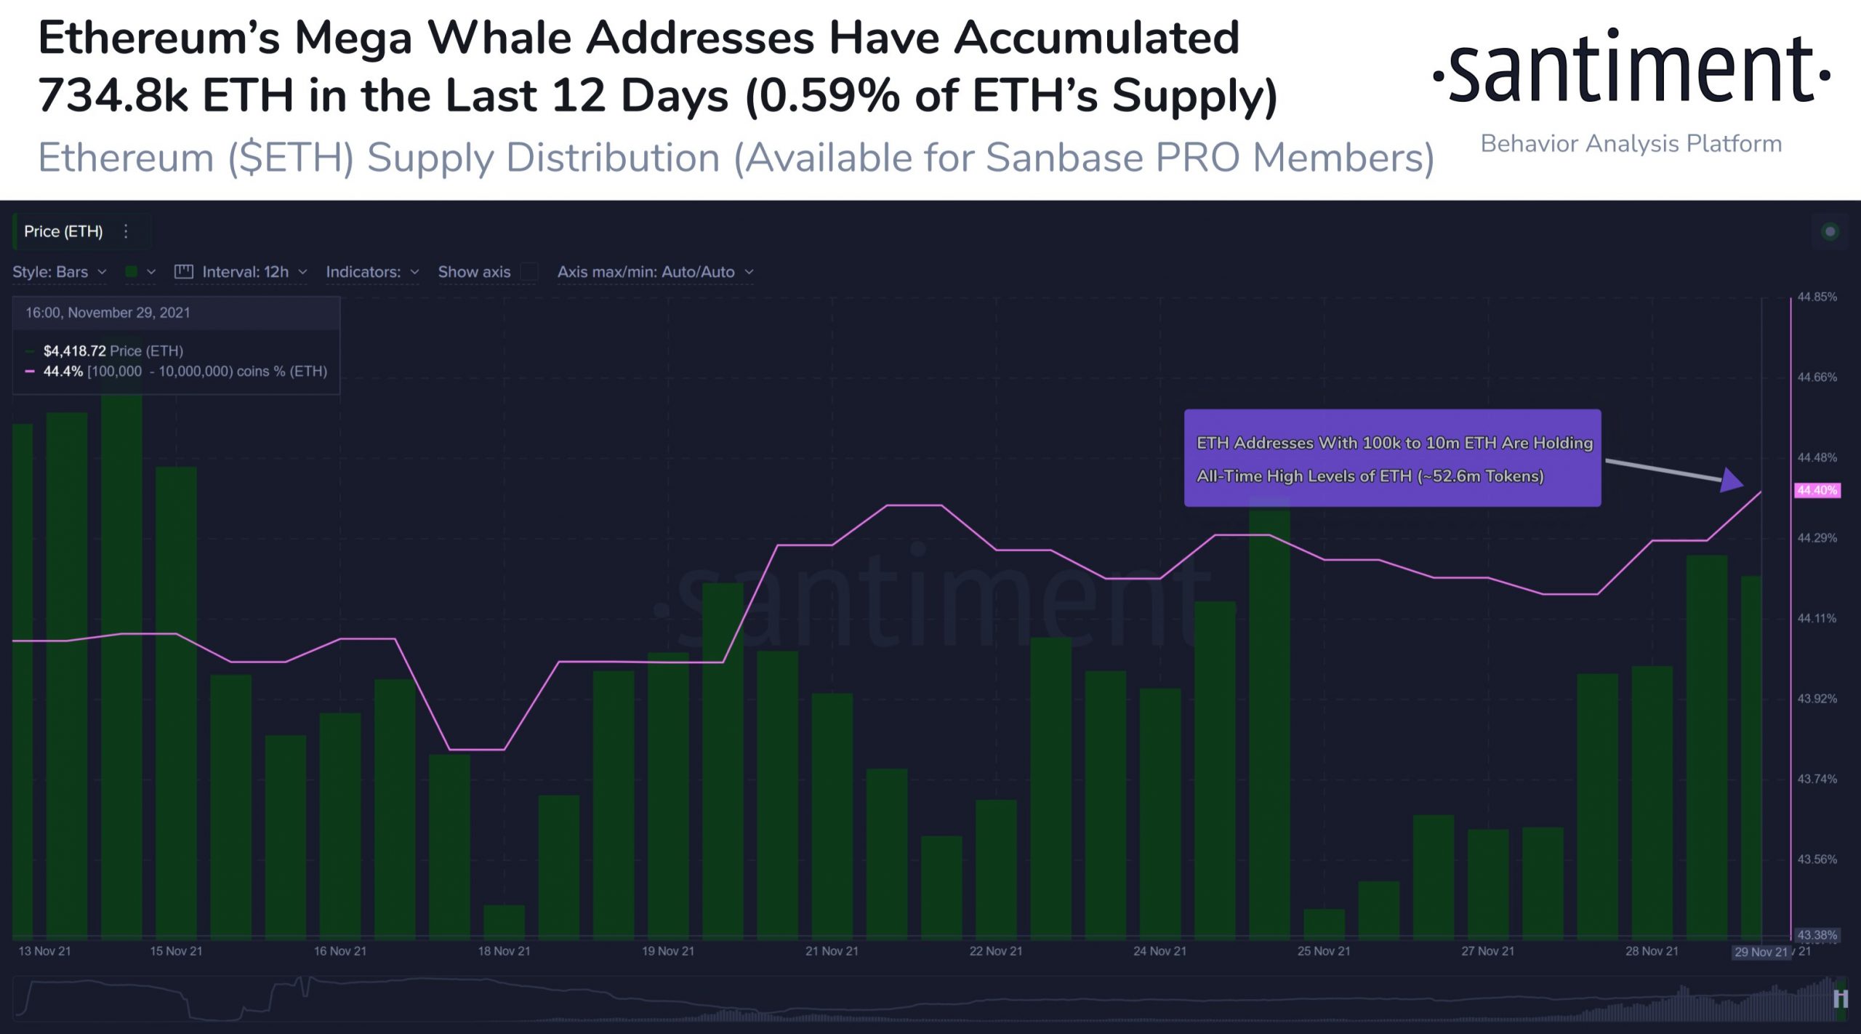Click the interval ruler icon next to Interval
The image size is (1861, 1034).
[x=183, y=272]
